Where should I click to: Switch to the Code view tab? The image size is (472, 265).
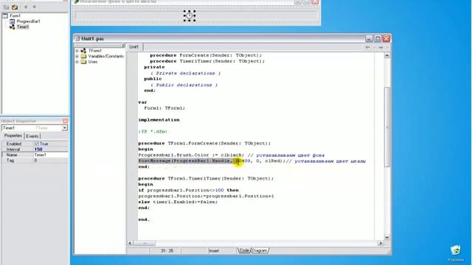click(x=244, y=250)
